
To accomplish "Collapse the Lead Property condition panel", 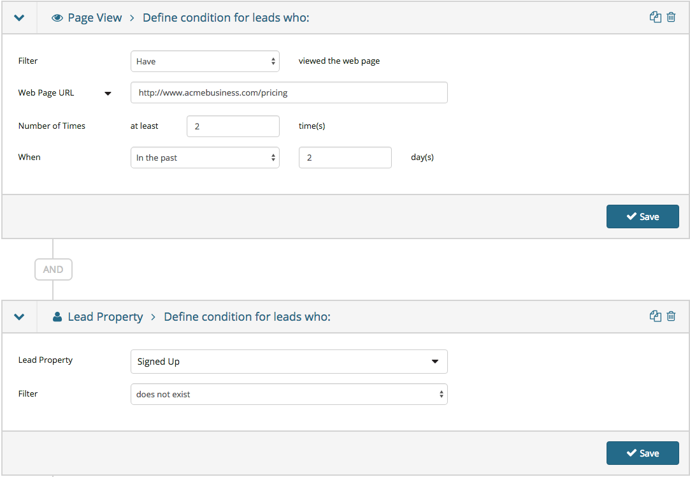I will pos(19,317).
